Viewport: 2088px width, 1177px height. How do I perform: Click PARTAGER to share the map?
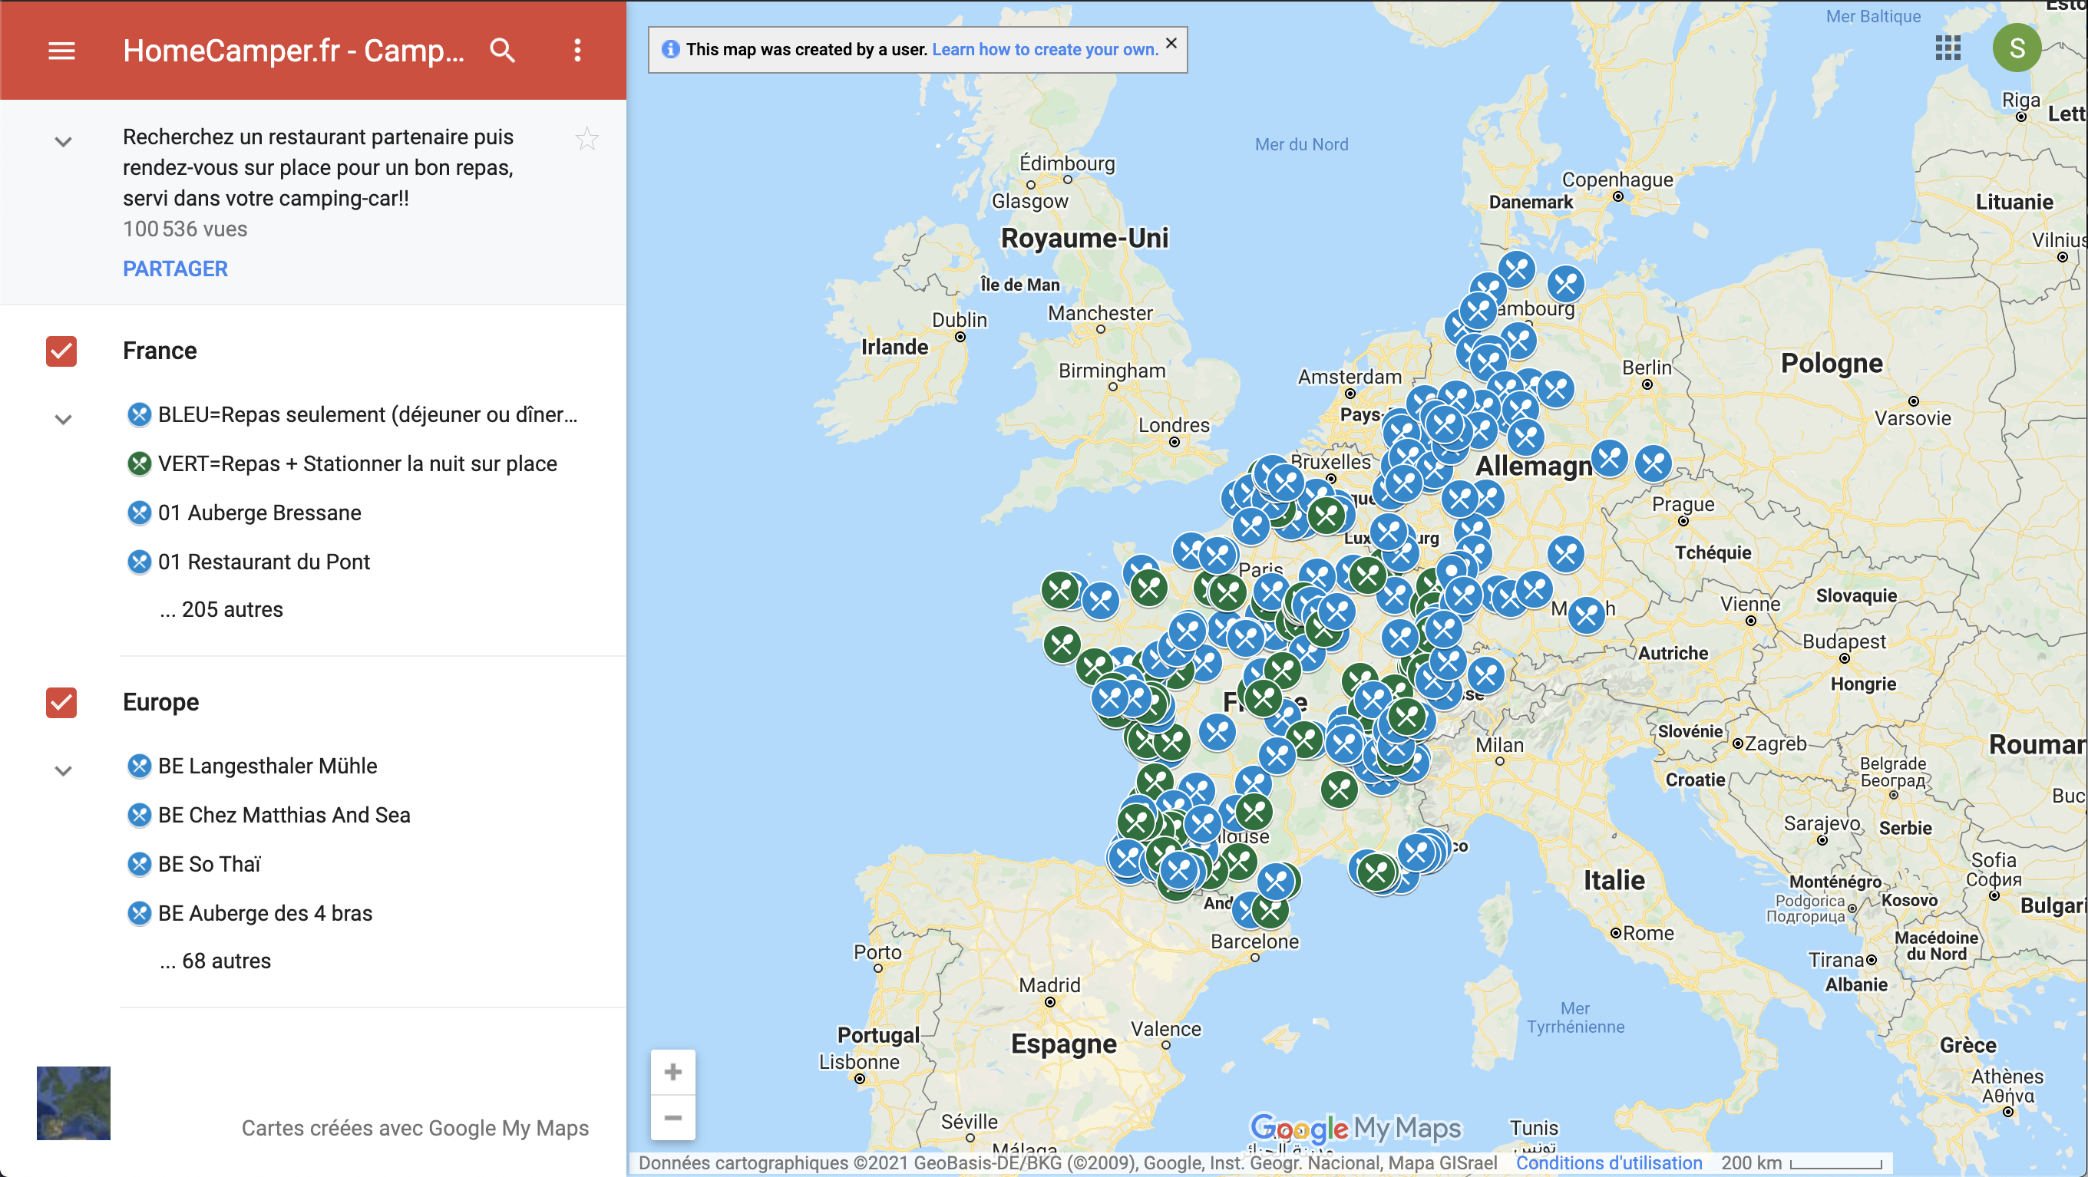click(x=175, y=268)
